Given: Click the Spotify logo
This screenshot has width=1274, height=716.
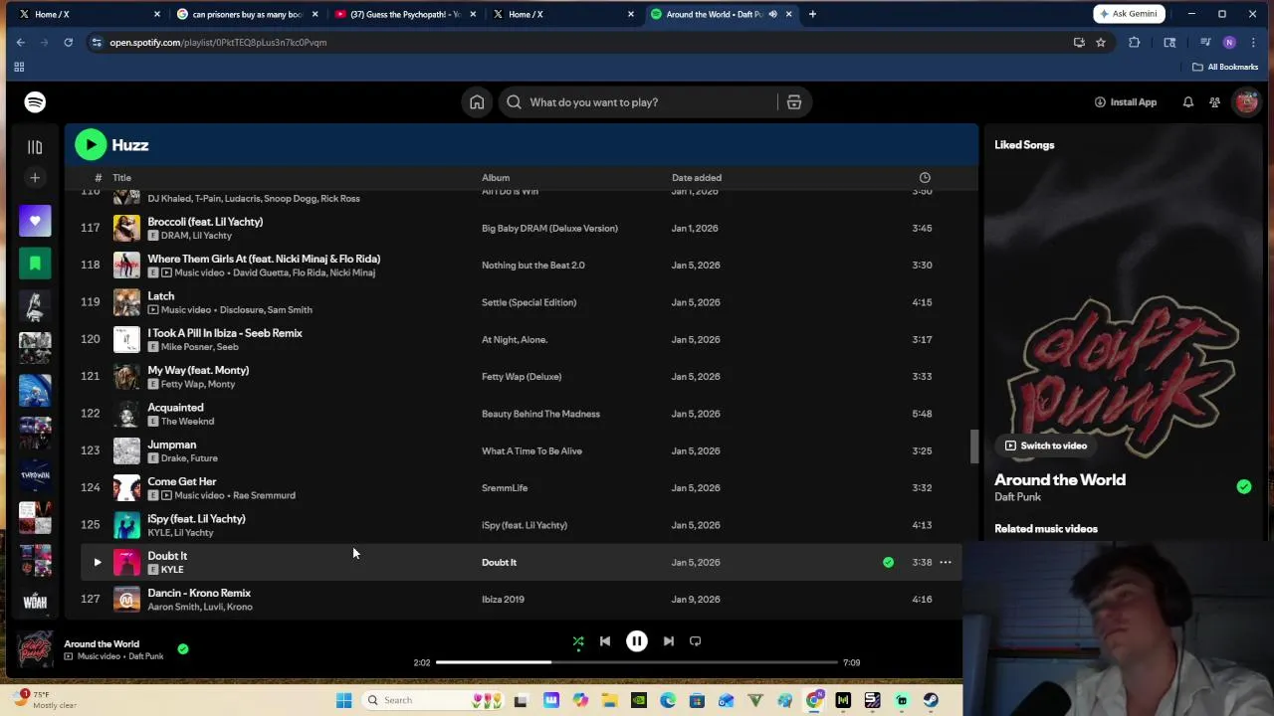Looking at the screenshot, I should coord(35,102).
